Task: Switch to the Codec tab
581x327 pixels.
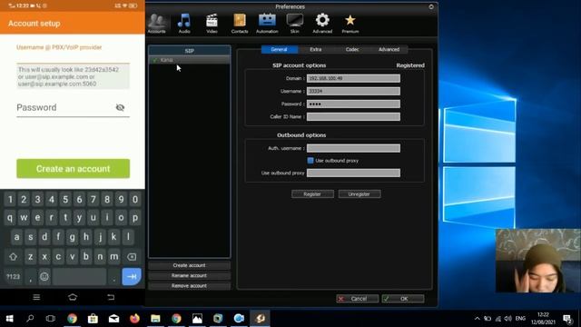Action: (352, 49)
